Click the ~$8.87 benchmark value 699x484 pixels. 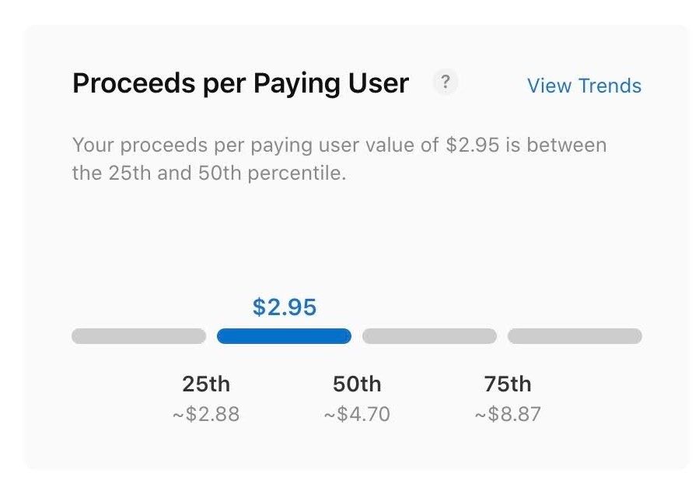tap(508, 414)
